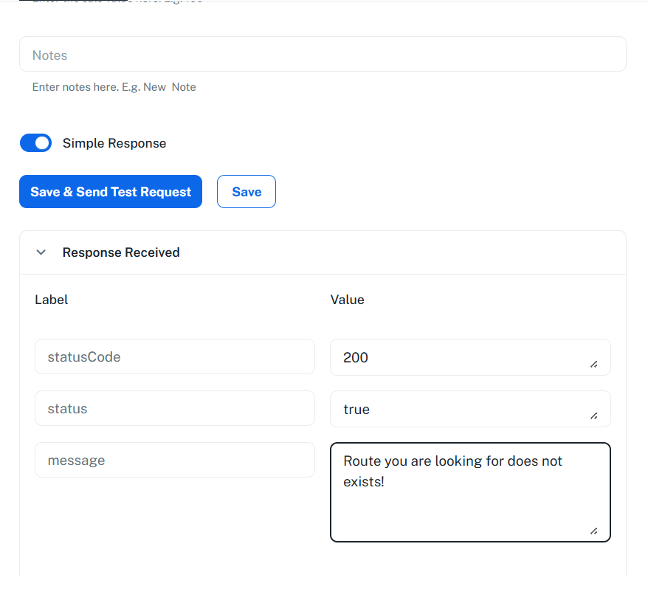Collapse the Response Received section chevron
Viewport: 648px width, 603px height.
pyautogui.click(x=41, y=252)
